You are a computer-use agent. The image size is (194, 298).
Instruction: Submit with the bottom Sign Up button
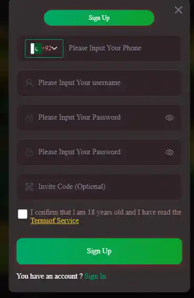[99, 251]
